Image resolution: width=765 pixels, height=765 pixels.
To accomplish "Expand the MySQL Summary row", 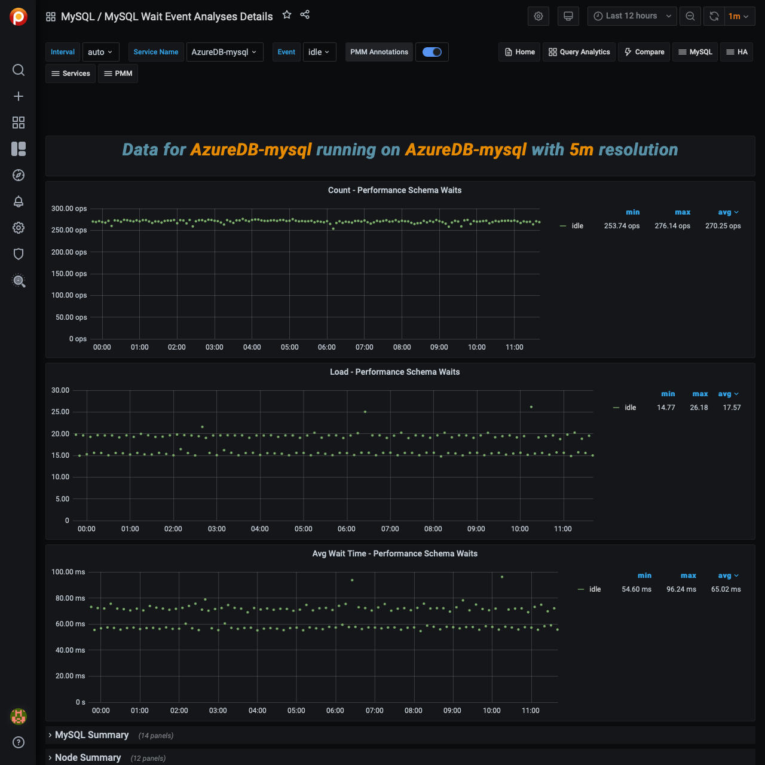I will [91, 735].
